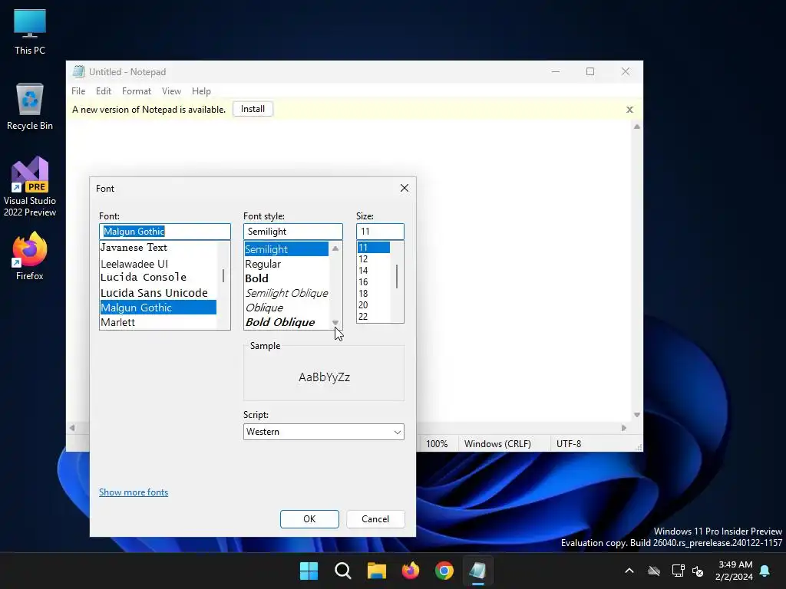This screenshot has width=786, height=589.
Task: Launch Visual Studio 2022 Preview shortcut
Action: (30, 186)
